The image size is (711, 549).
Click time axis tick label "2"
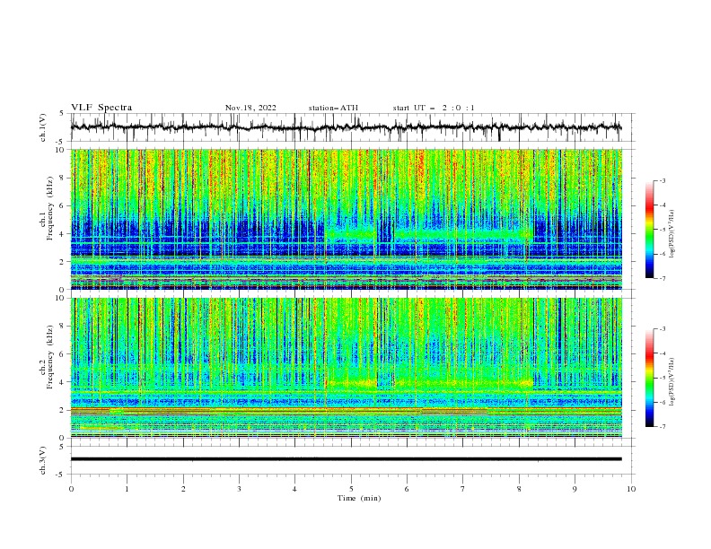pyautogui.click(x=183, y=489)
